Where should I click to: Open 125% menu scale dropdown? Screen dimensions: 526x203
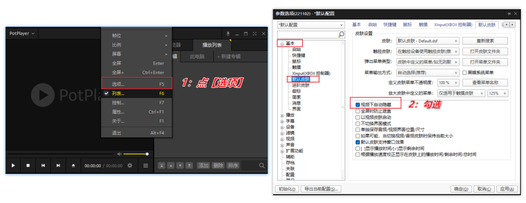coord(497,93)
